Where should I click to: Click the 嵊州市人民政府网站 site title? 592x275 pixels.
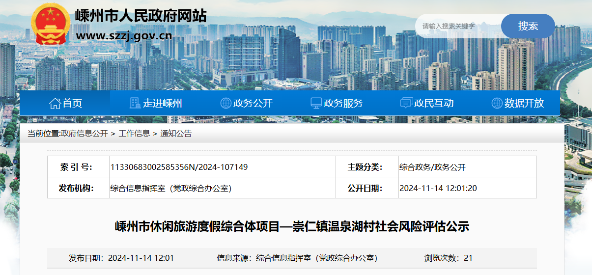(x=141, y=16)
